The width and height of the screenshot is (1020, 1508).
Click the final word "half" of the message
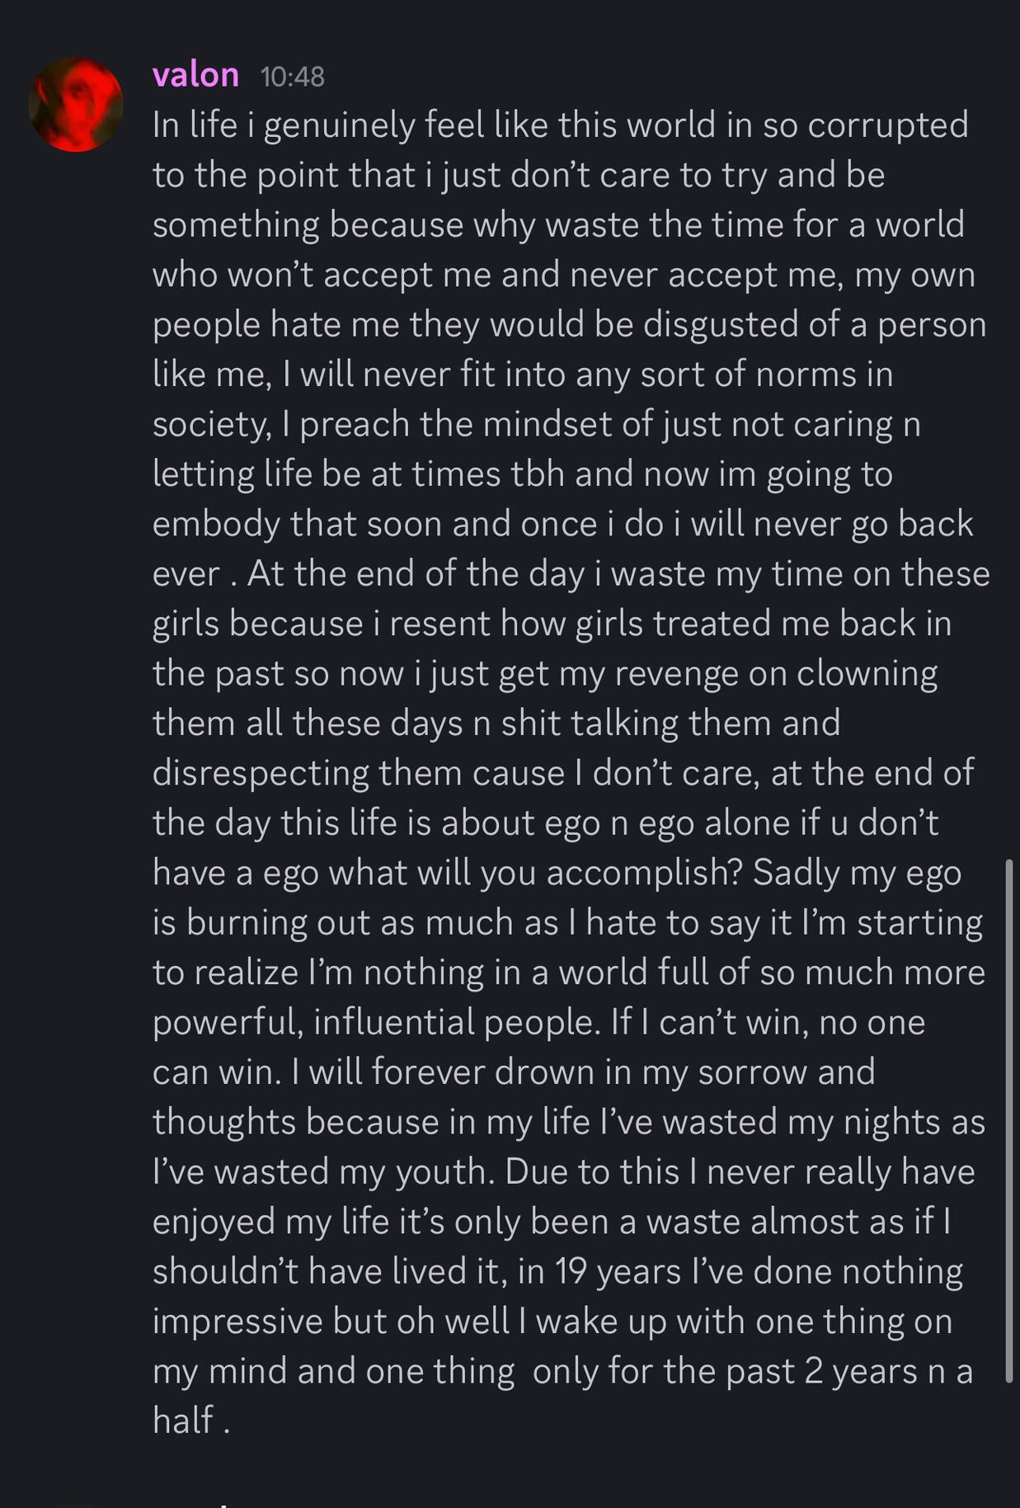pyautogui.click(x=182, y=1421)
